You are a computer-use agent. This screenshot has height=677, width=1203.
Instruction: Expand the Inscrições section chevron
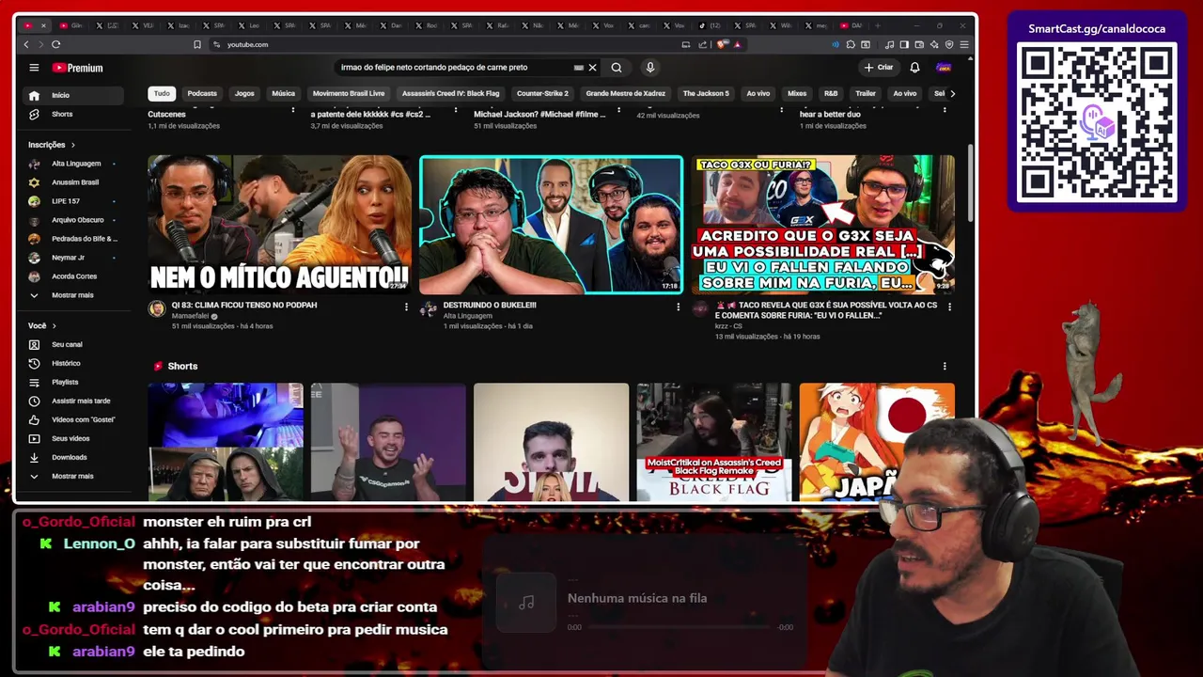click(72, 145)
